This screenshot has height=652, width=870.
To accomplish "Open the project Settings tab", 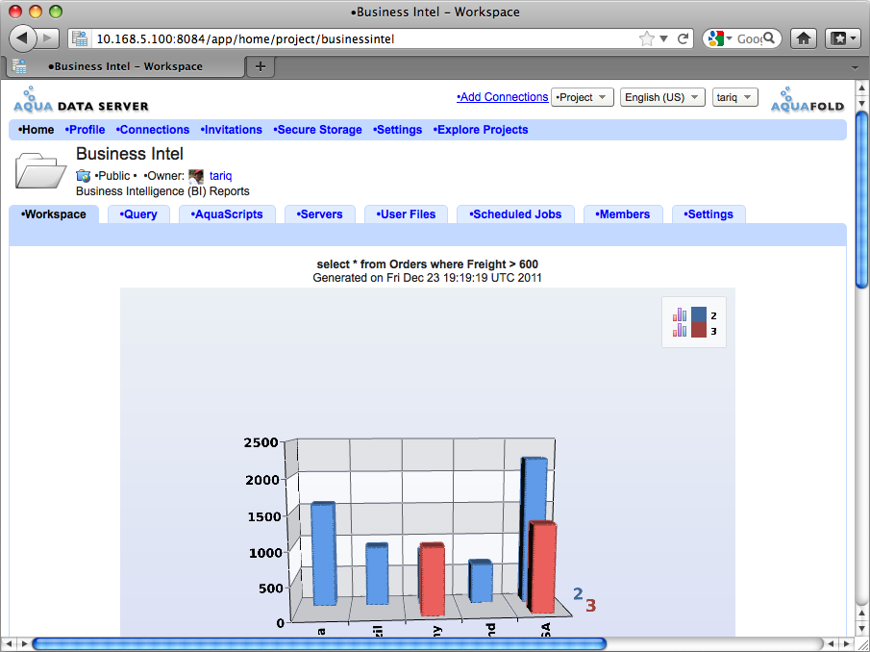I will coord(708,214).
